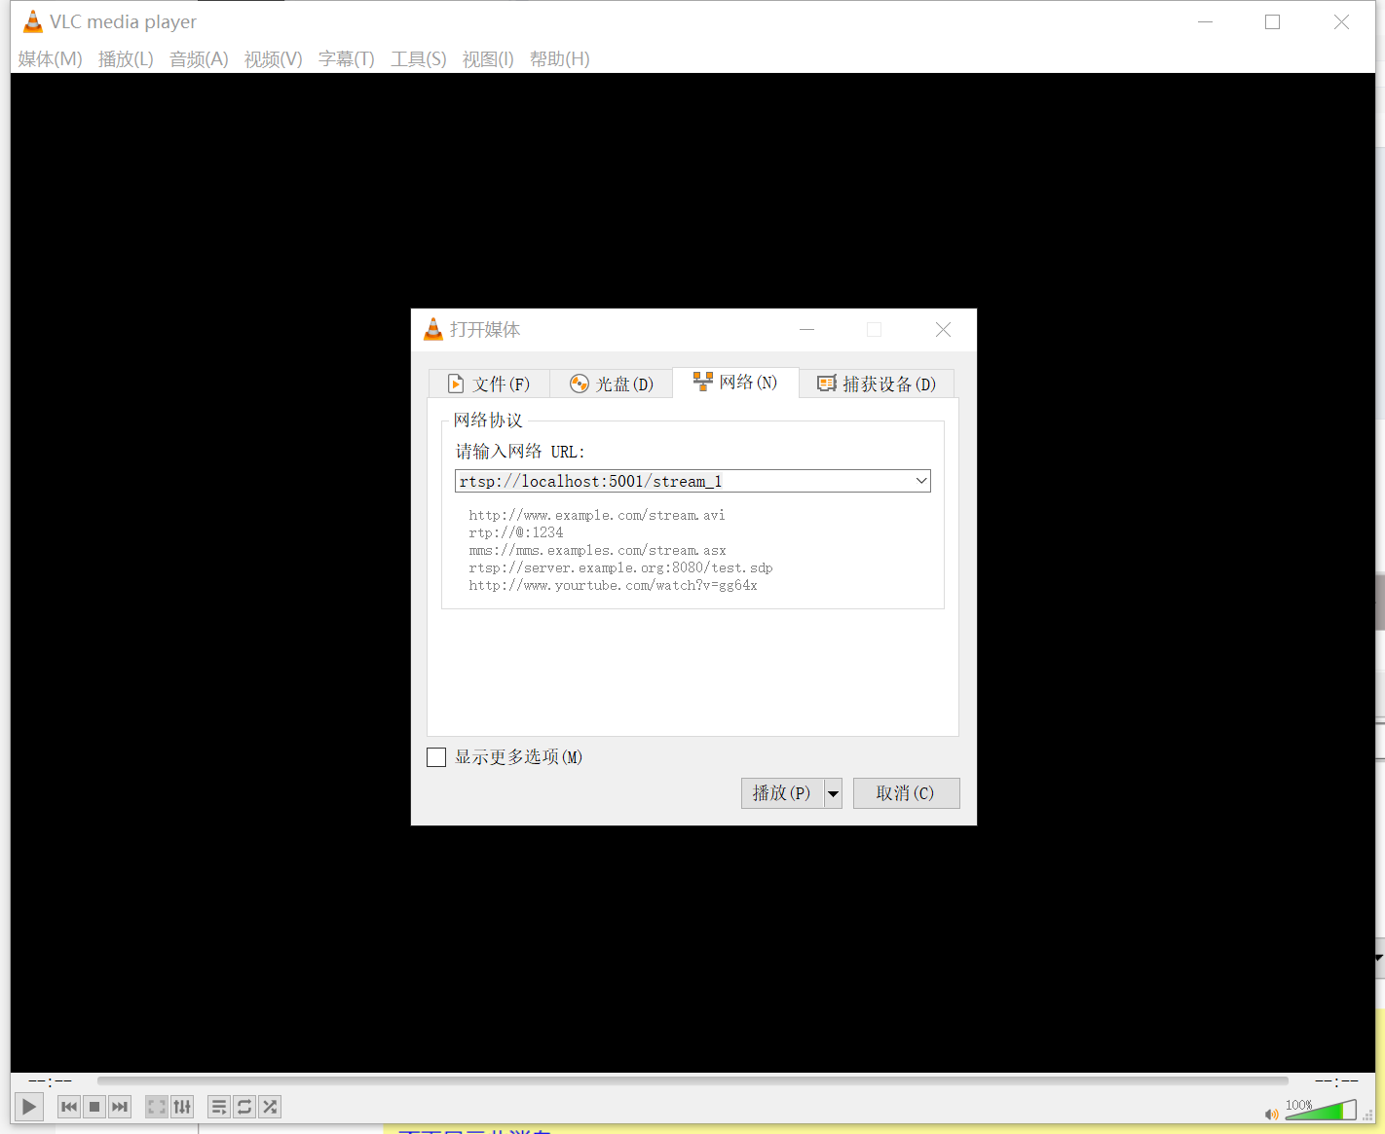Close the 打开媒体 dialog
This screenshot has height=1134, width=1385.
(x=943, y=330)
